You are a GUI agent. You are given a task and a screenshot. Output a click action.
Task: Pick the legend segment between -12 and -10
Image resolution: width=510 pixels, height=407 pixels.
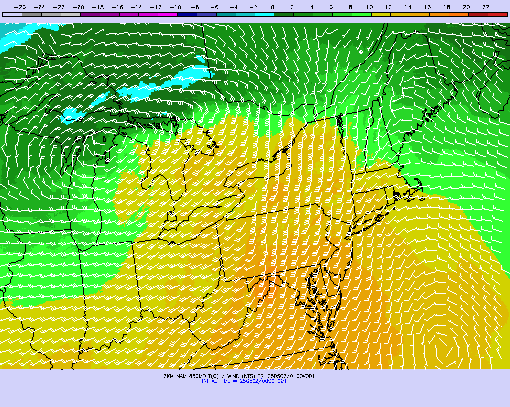tap(168, 14)
